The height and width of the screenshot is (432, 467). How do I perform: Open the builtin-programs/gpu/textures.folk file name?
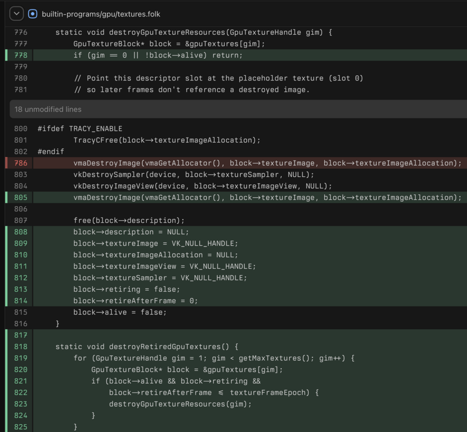101,14
